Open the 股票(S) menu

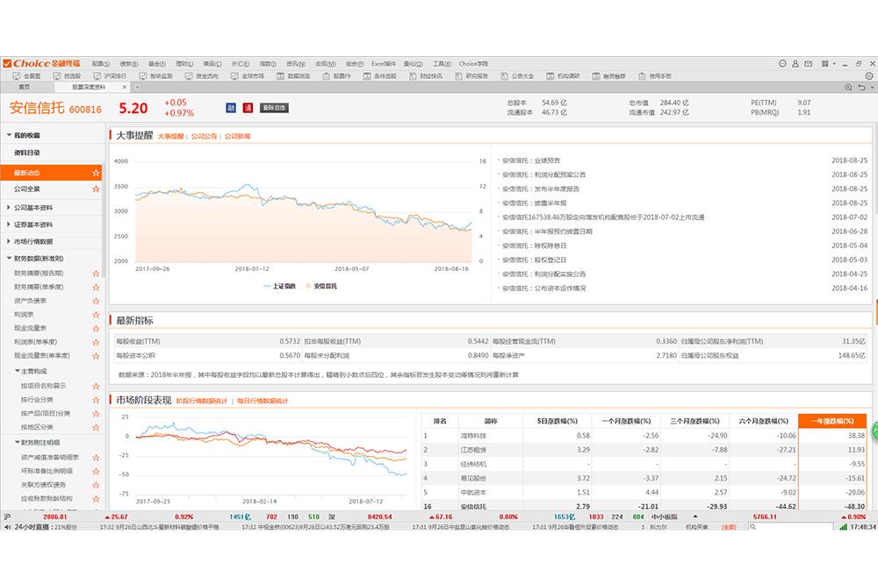click(x=101, y=64)
